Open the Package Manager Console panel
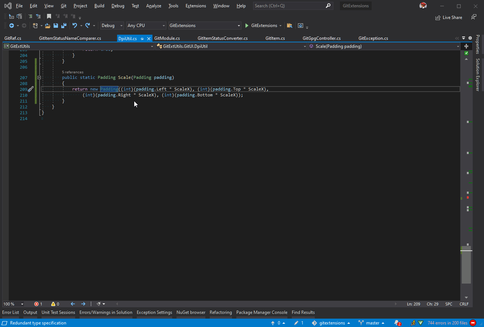 click(x=262, y=312)
